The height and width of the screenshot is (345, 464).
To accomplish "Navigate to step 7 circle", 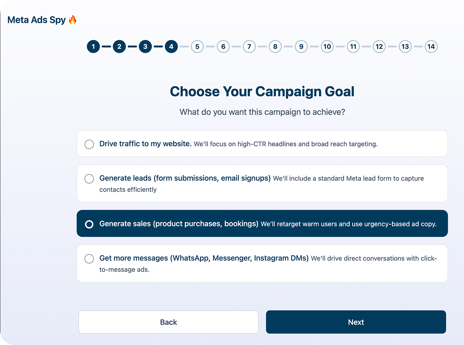I will coord(249,46).
